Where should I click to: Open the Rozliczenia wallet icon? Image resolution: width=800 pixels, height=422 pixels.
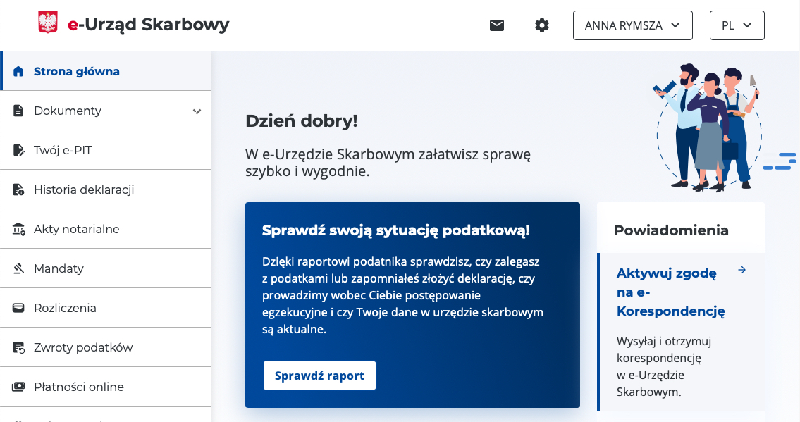pyautogui.click(x=18, y=307)
